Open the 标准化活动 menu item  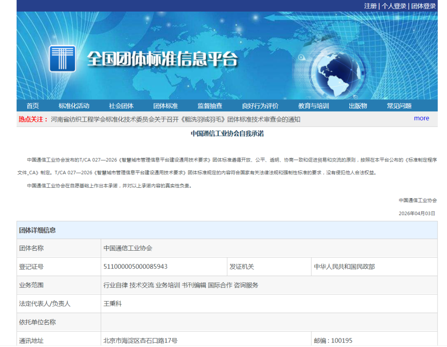pos(74,106)
